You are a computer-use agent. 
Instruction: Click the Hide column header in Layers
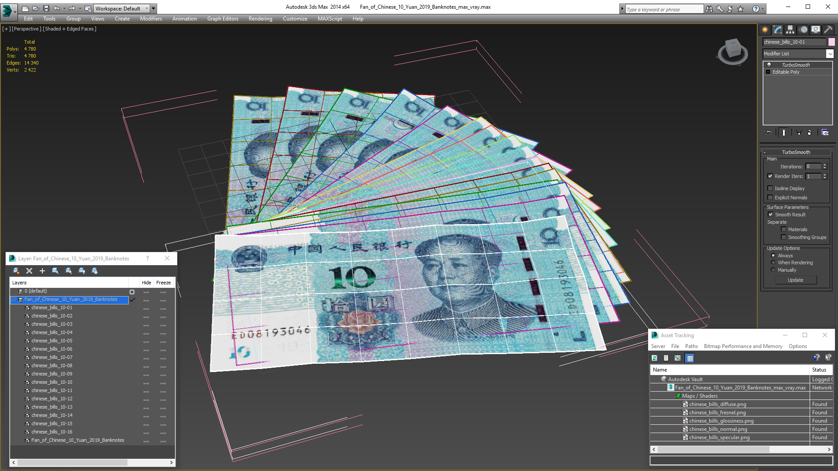146,283
